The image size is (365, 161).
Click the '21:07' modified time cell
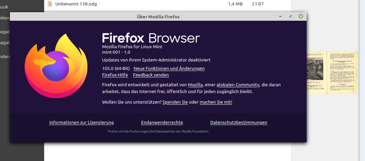(x=258, y=4)
